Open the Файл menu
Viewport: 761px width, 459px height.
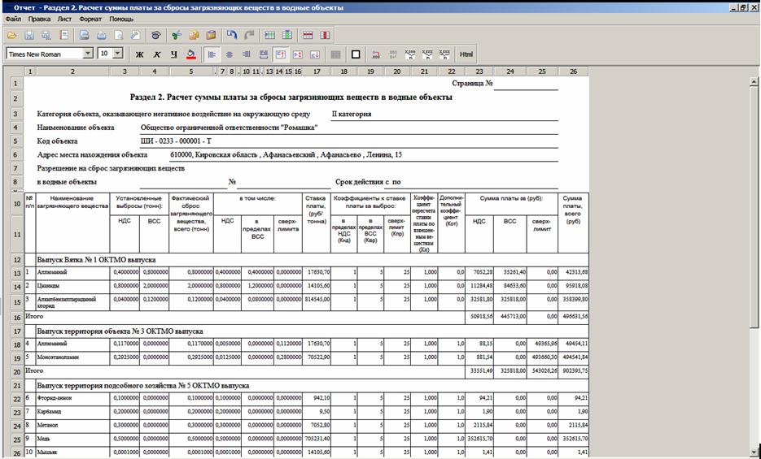pos(13,18)
